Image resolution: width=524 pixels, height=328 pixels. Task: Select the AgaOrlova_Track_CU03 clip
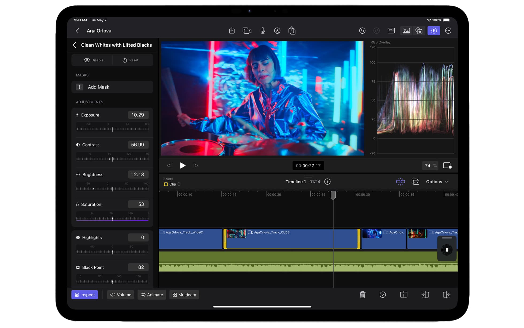292,239
